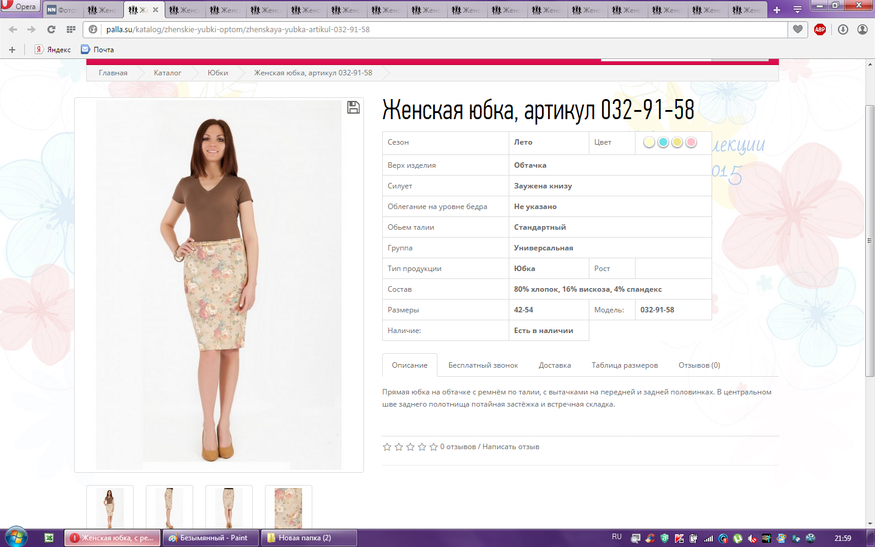Add page to bookmarks with heart icon
This screenshot has height=547, width=875.
coord(798,29)
